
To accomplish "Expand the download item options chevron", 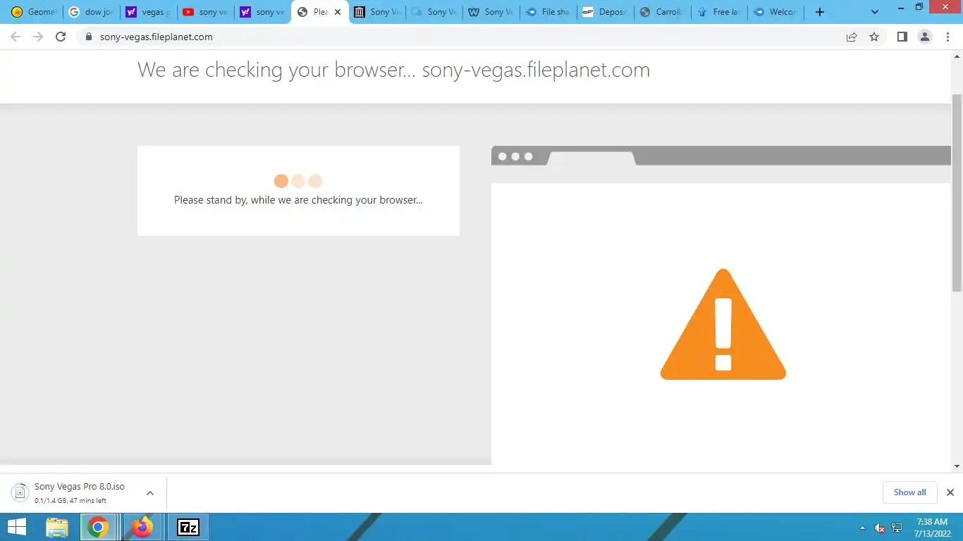I will (150, 493).
